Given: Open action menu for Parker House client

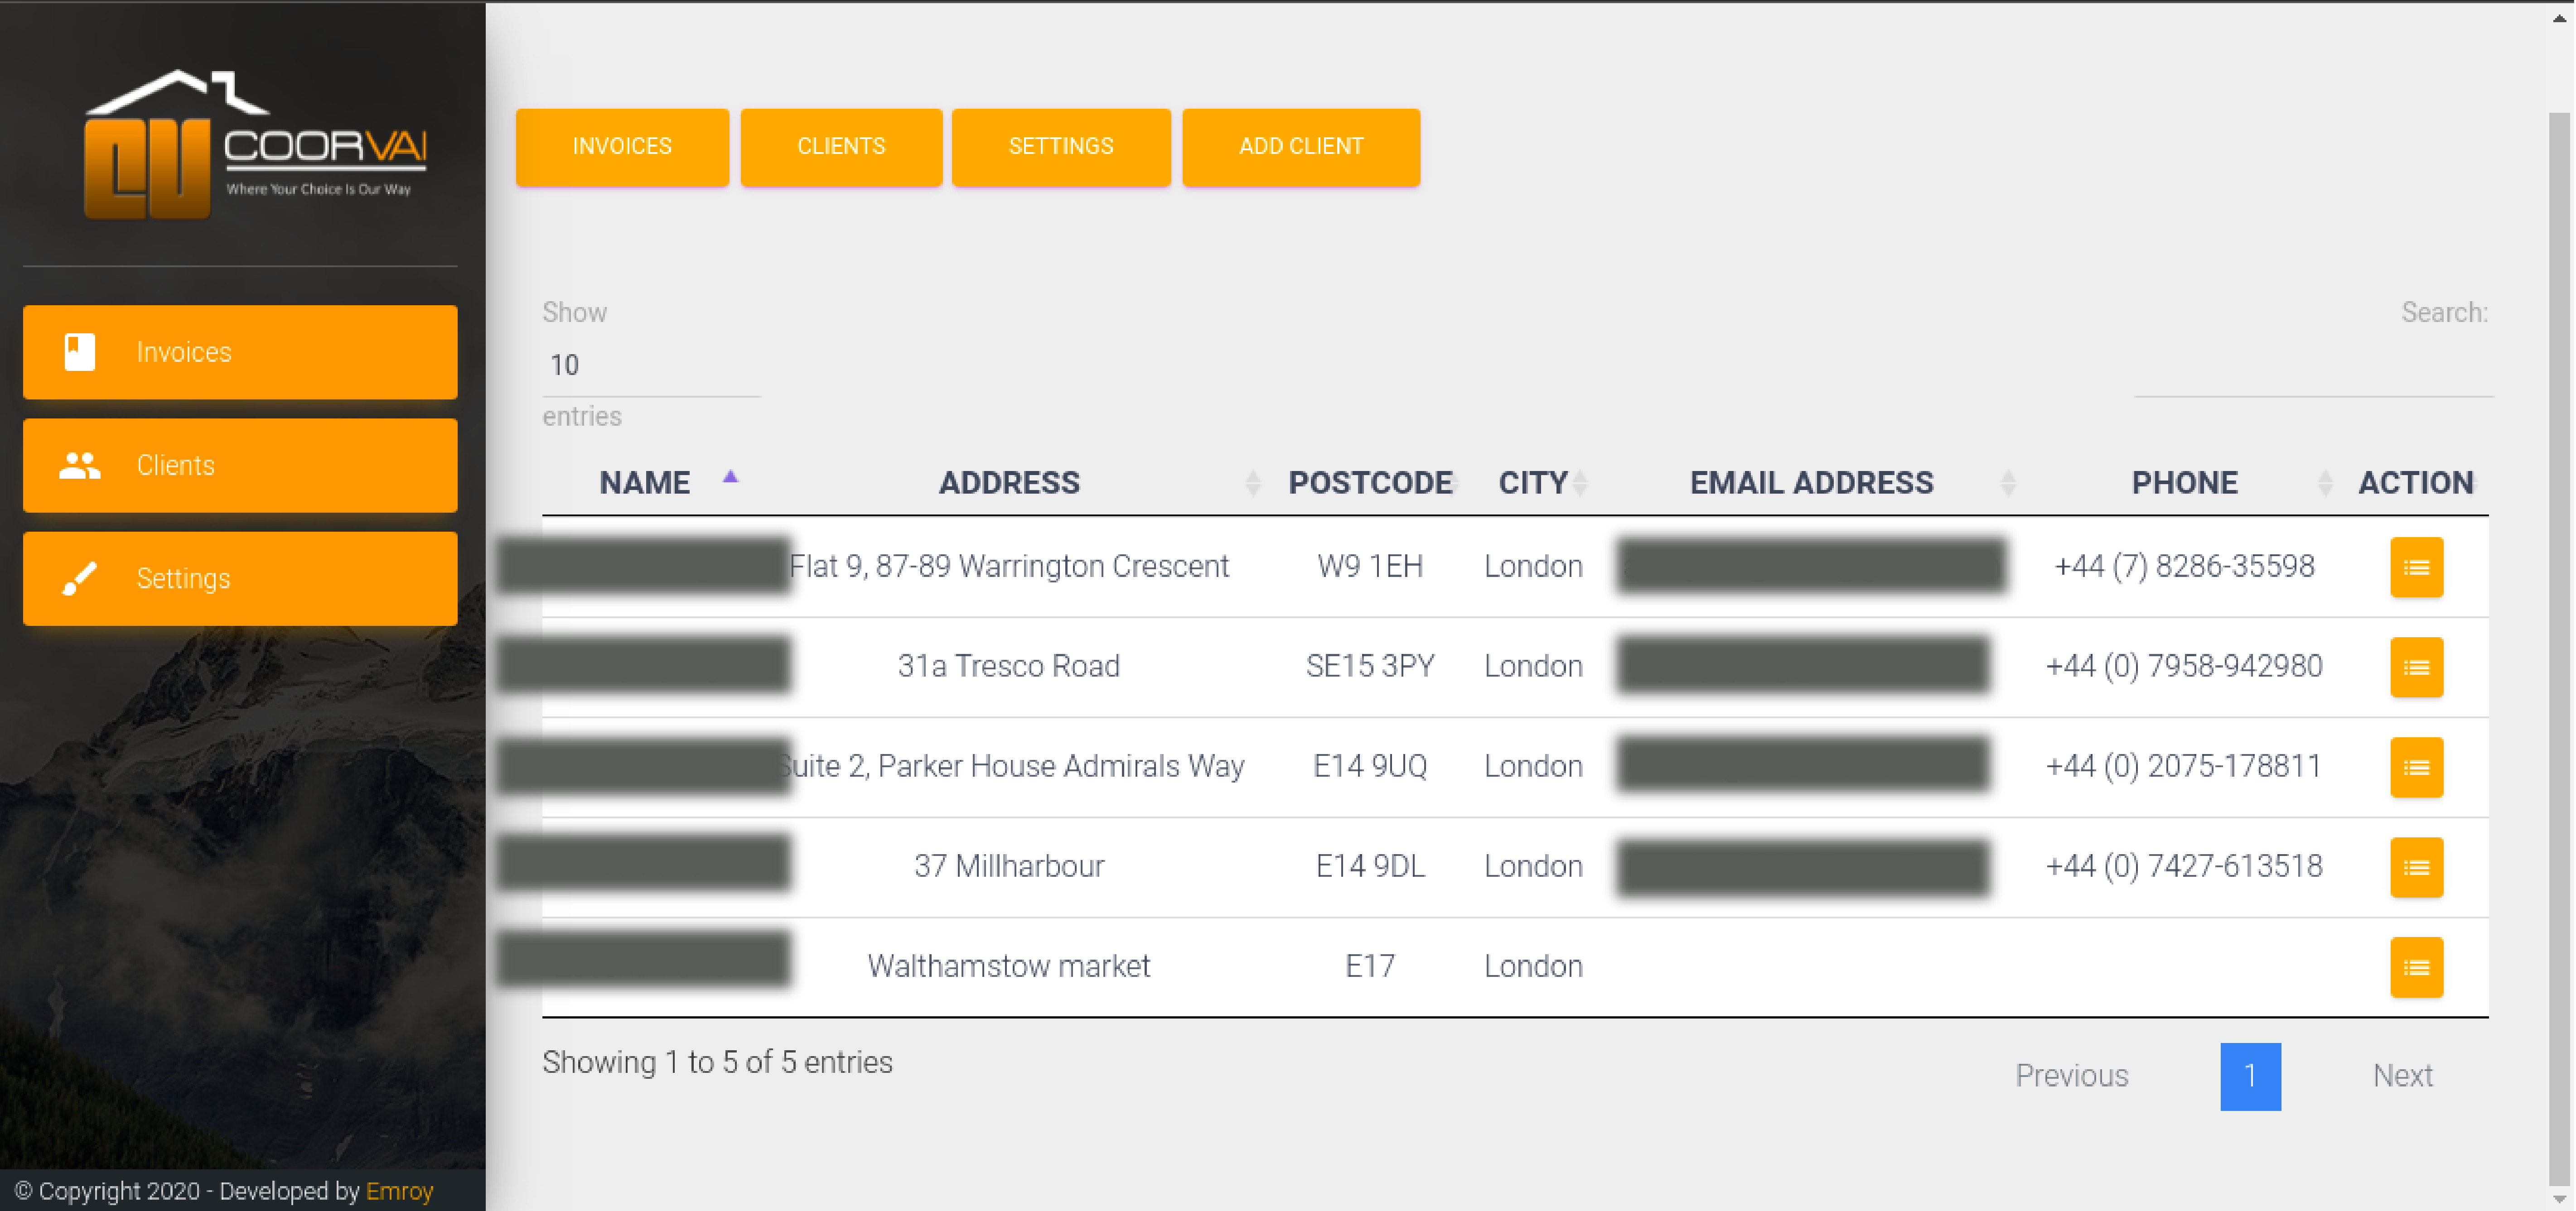Looking at the screenshot, I should 2415,766.
